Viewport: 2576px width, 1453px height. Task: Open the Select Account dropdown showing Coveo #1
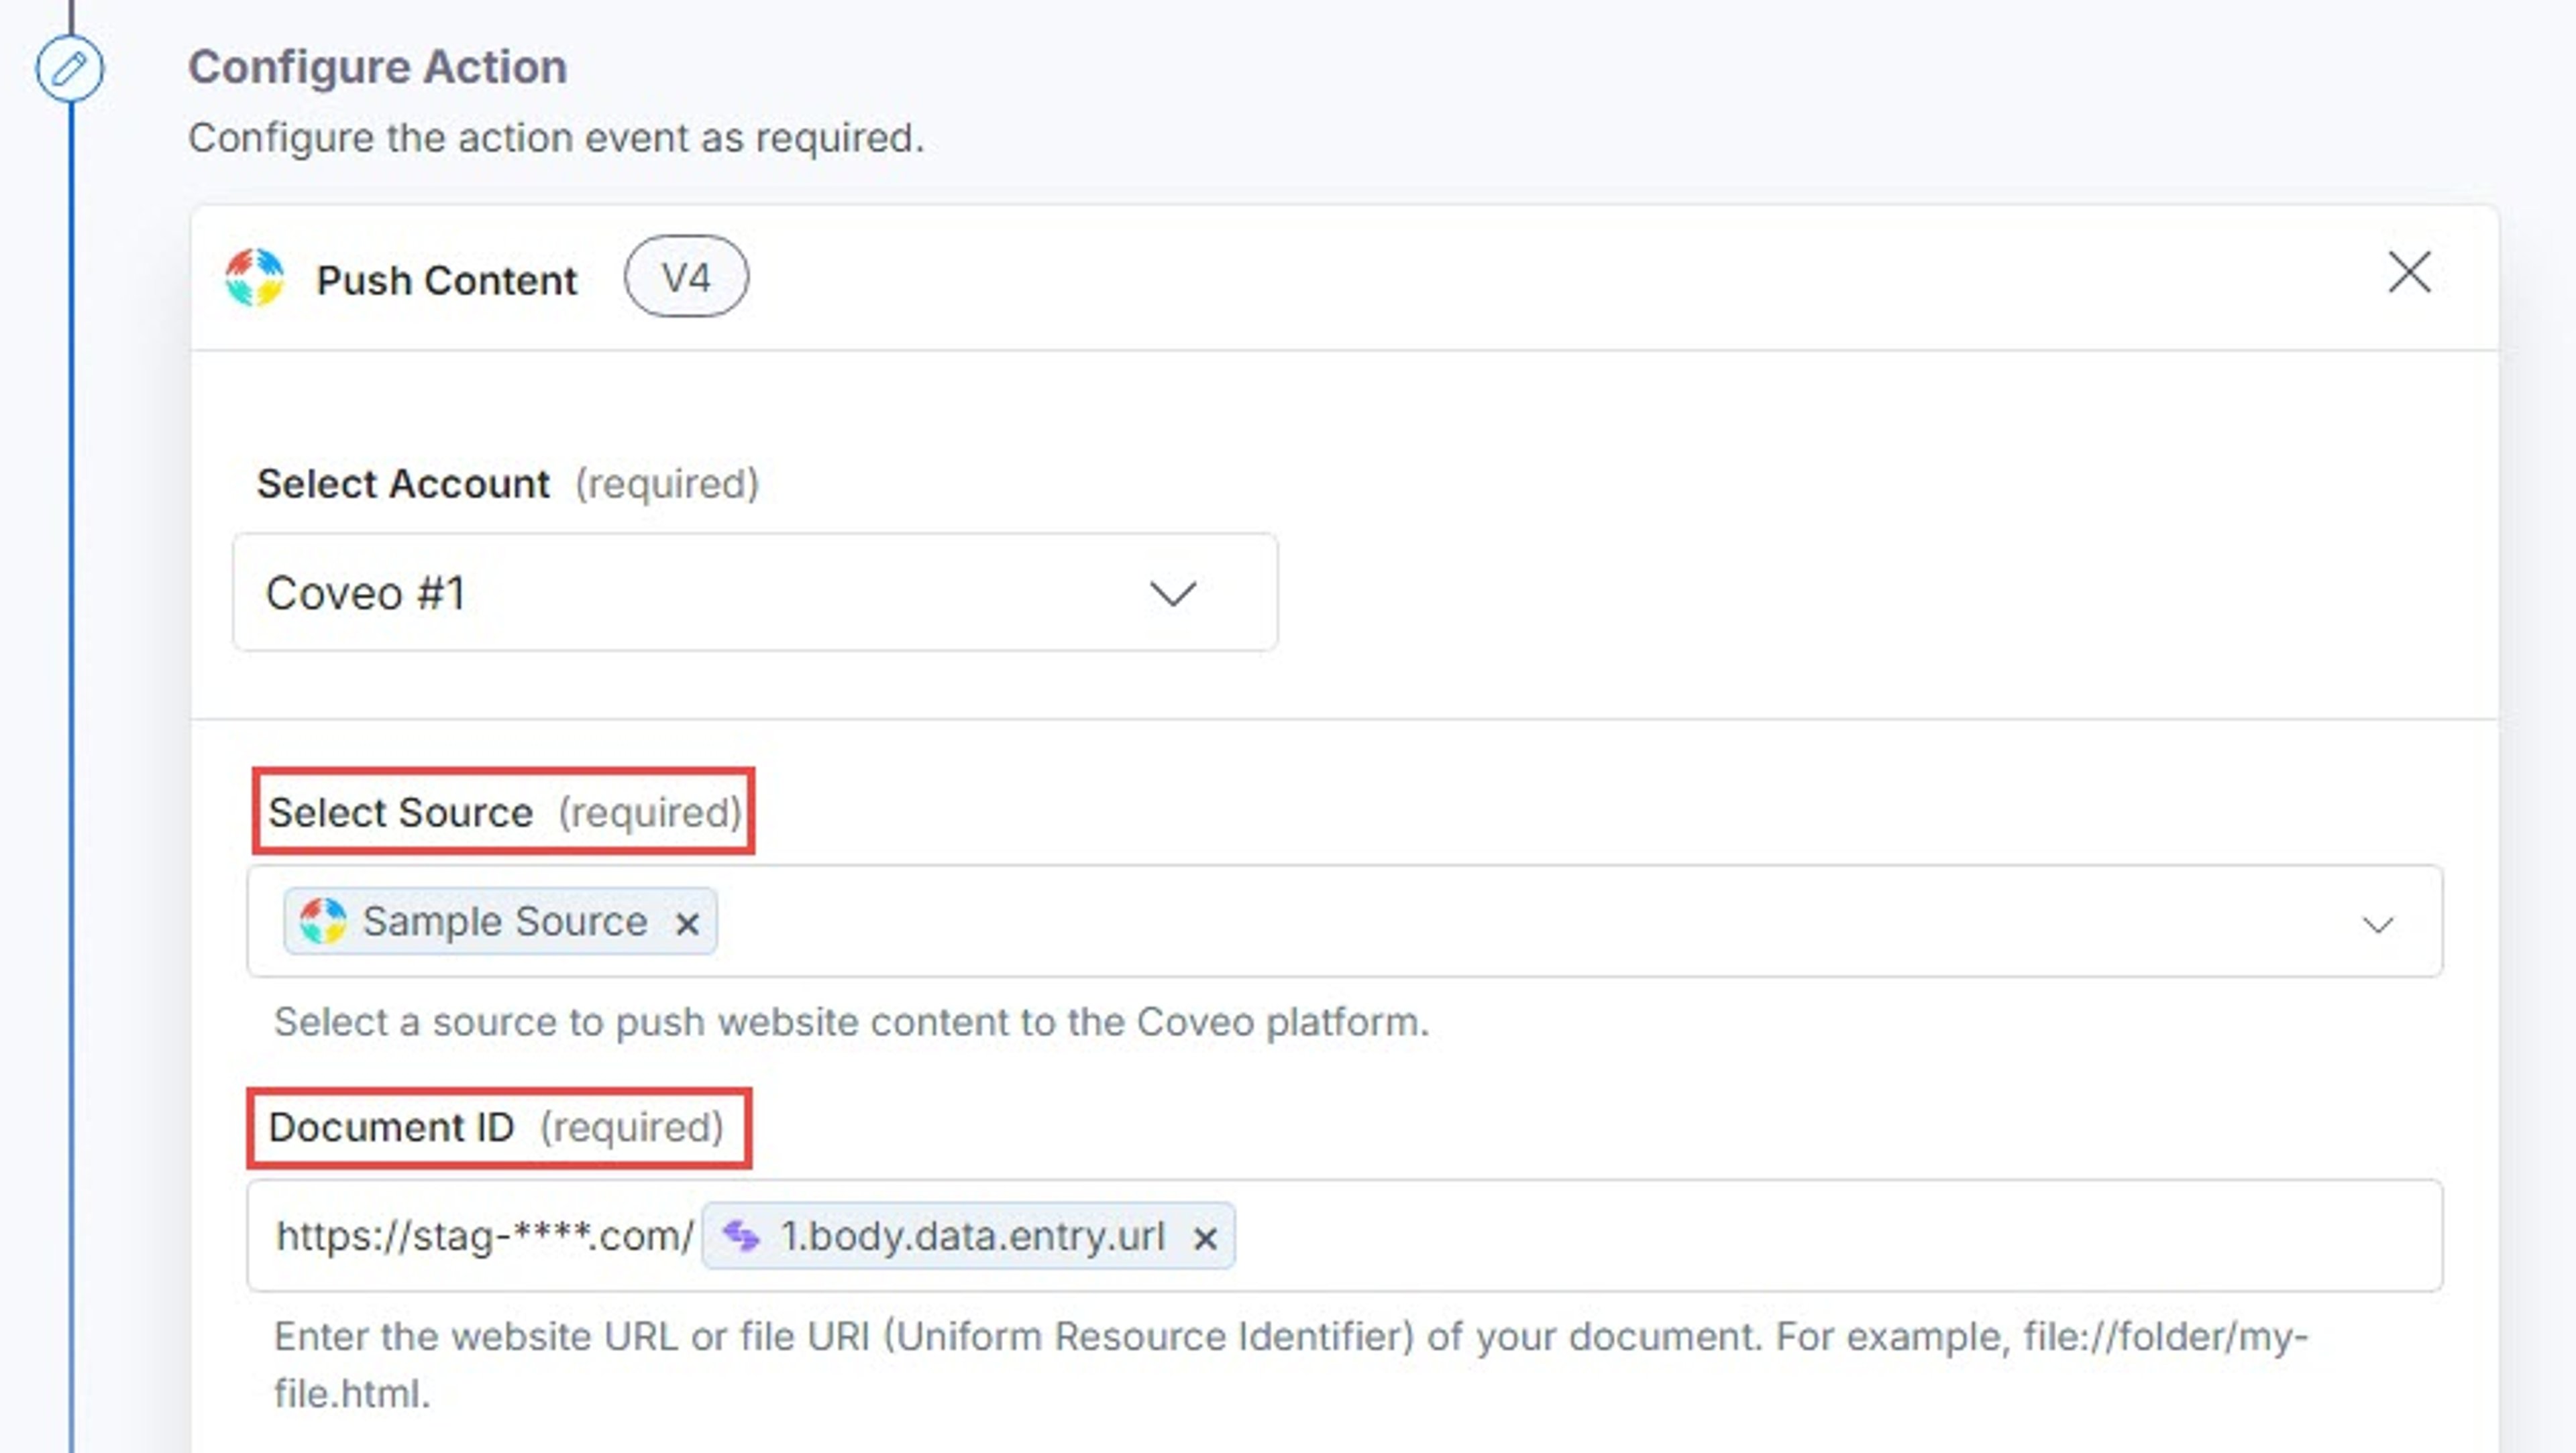click(755, 593)
